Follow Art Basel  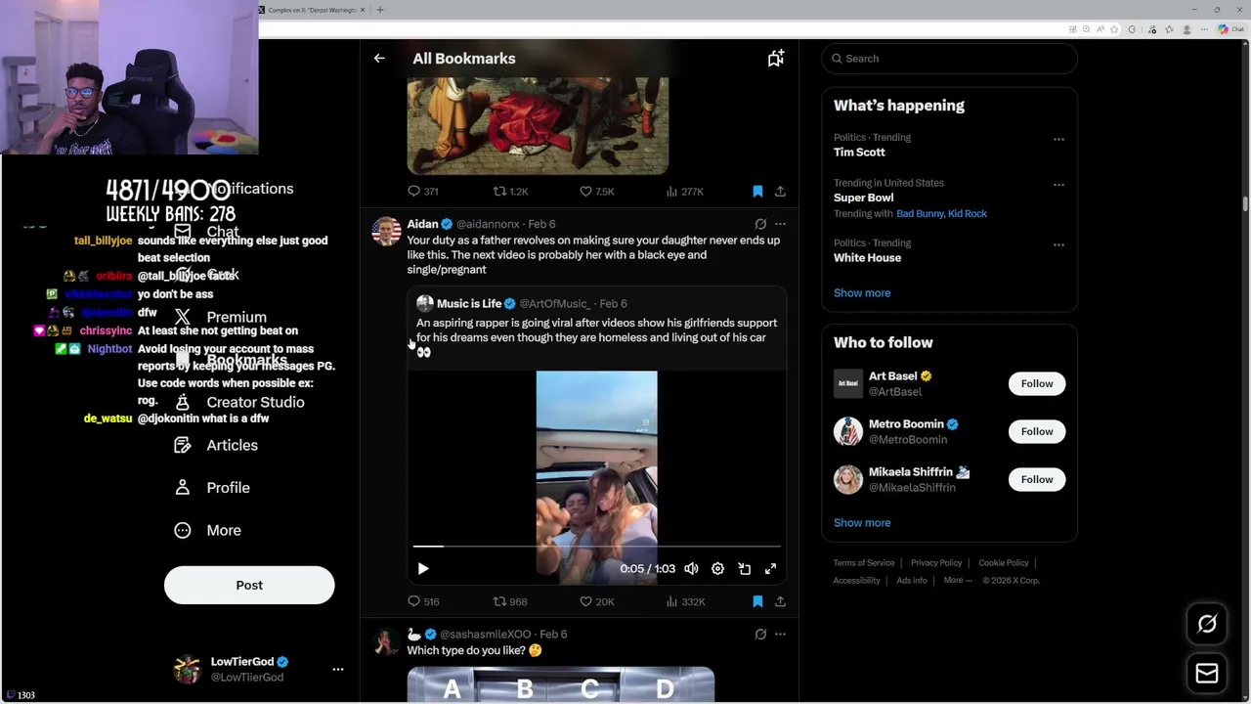tap(1037, 383)
